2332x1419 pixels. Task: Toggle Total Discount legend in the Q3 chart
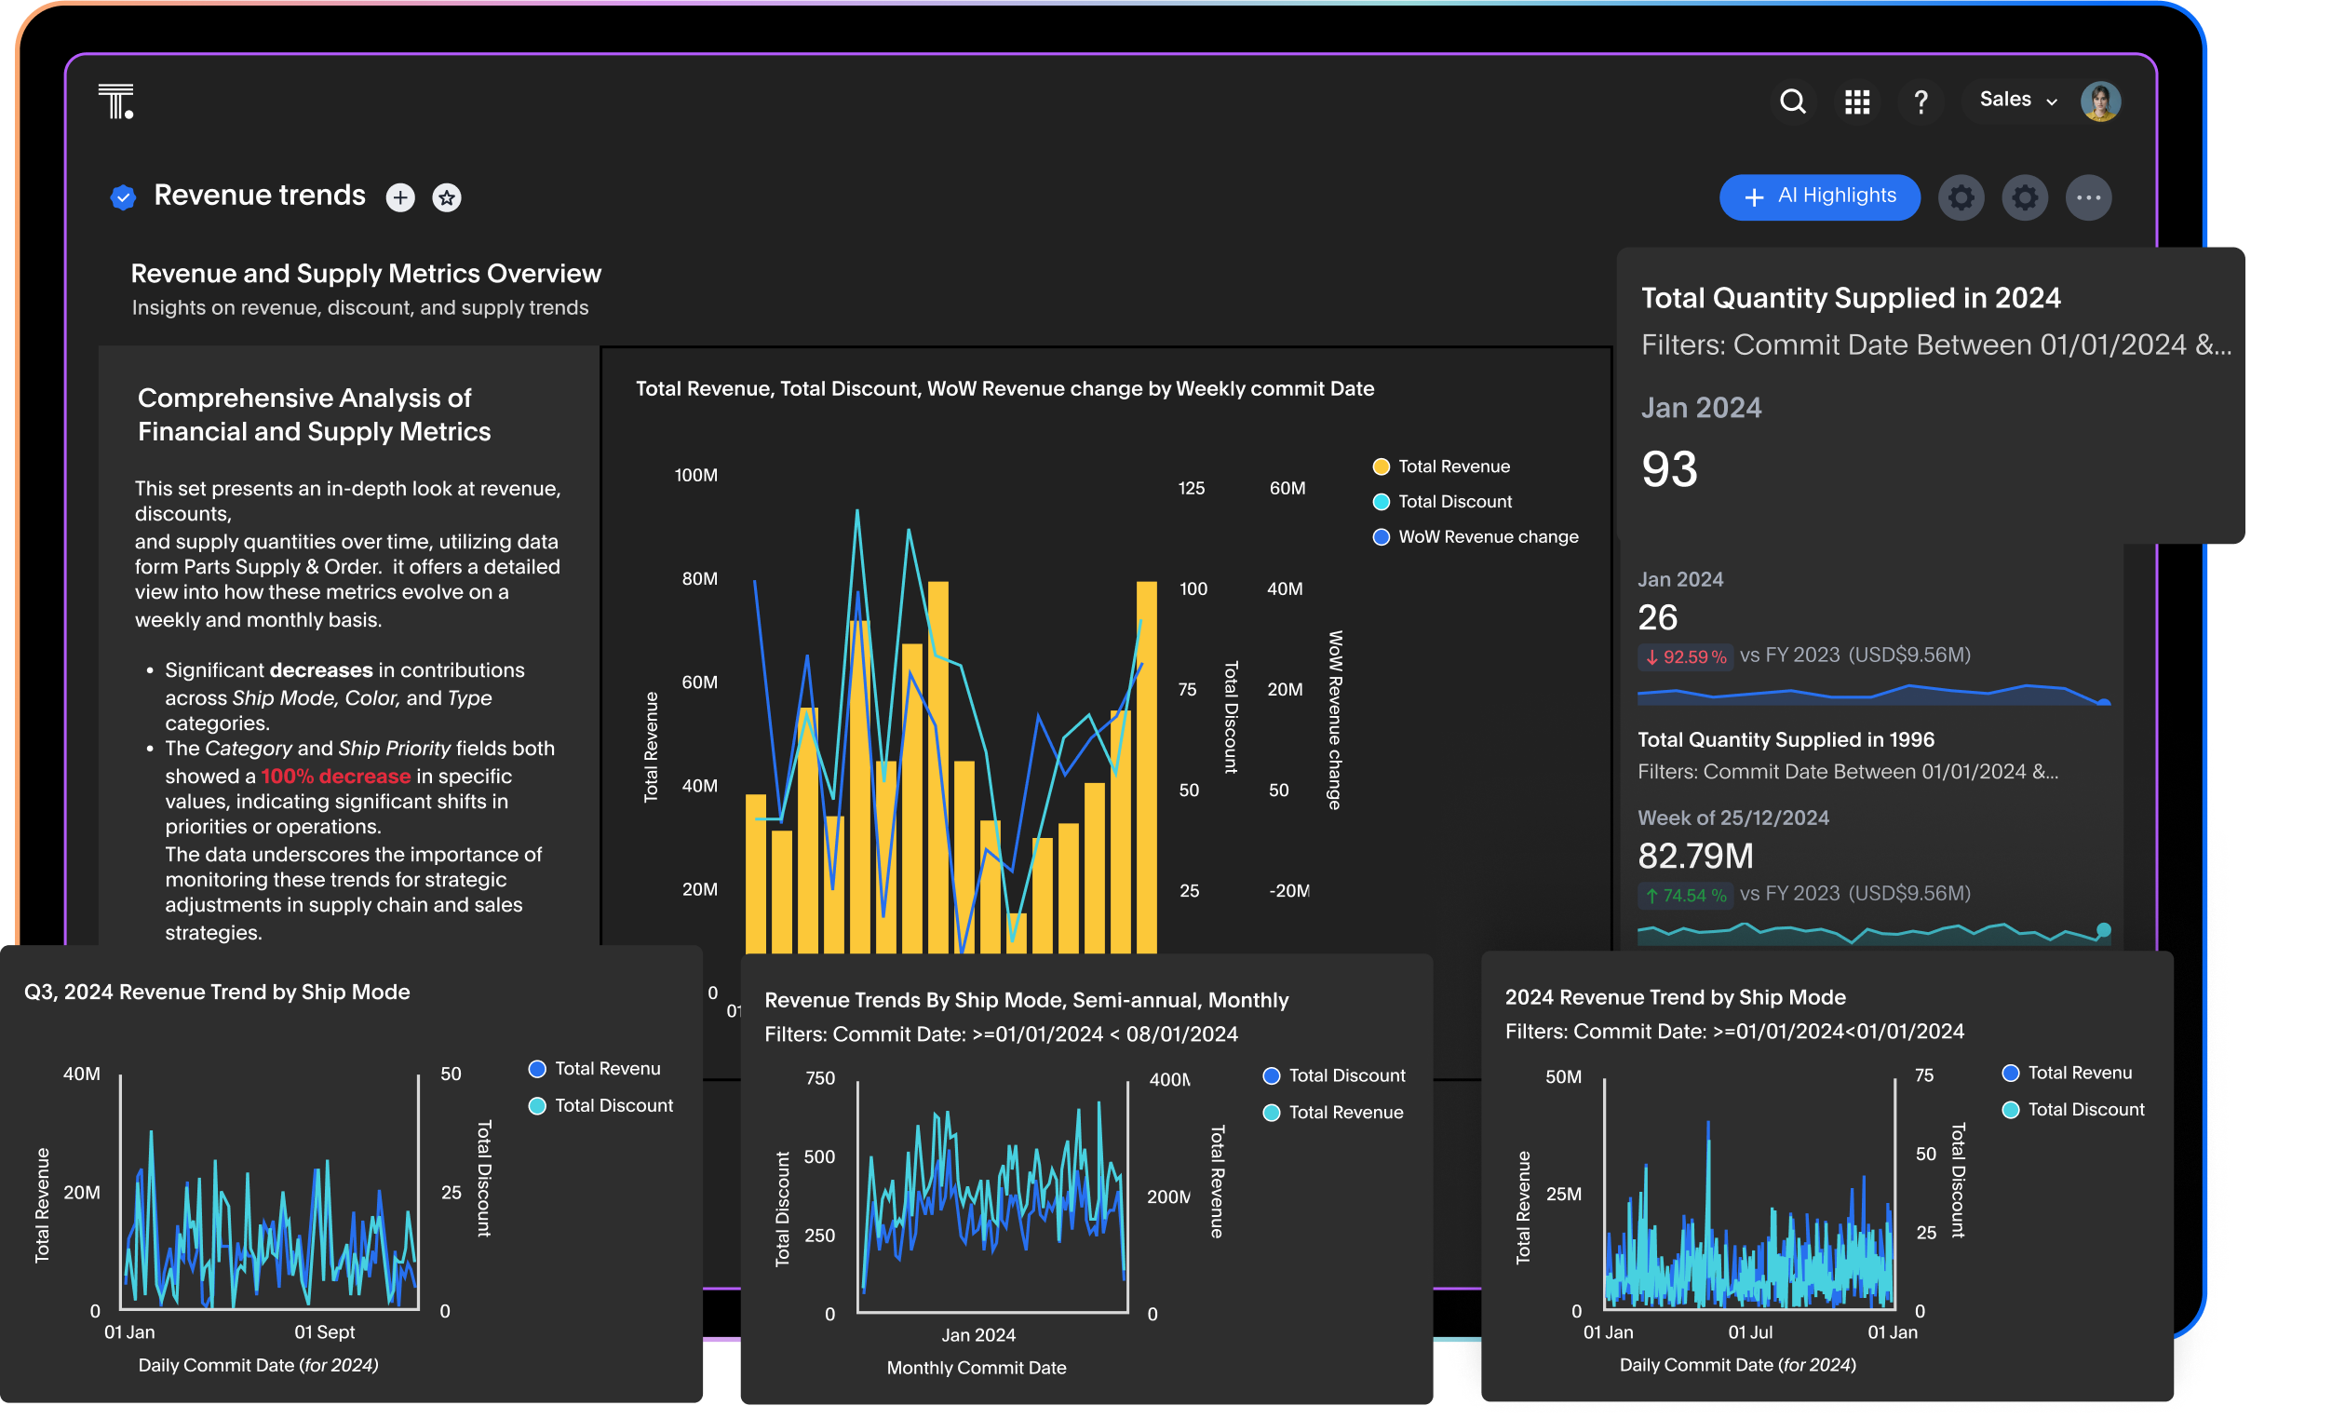point(602,1104)
